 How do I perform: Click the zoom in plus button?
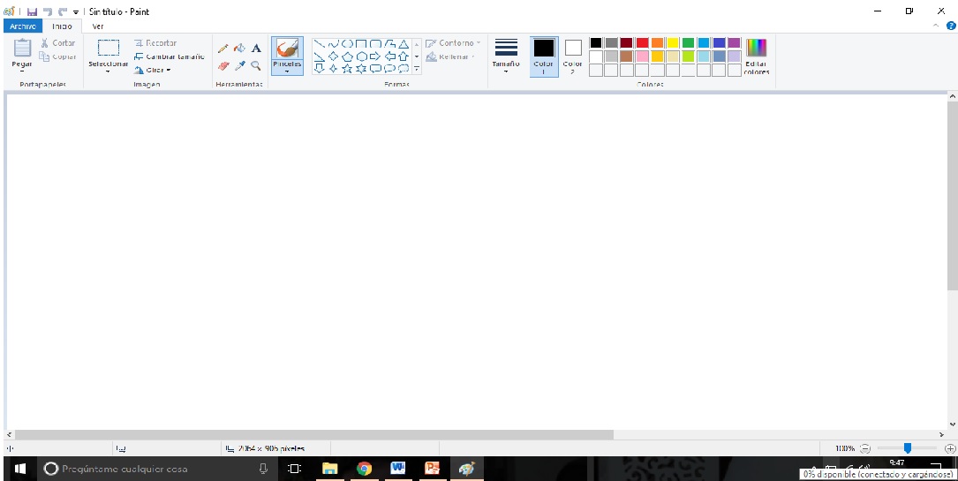pos(950,448)
